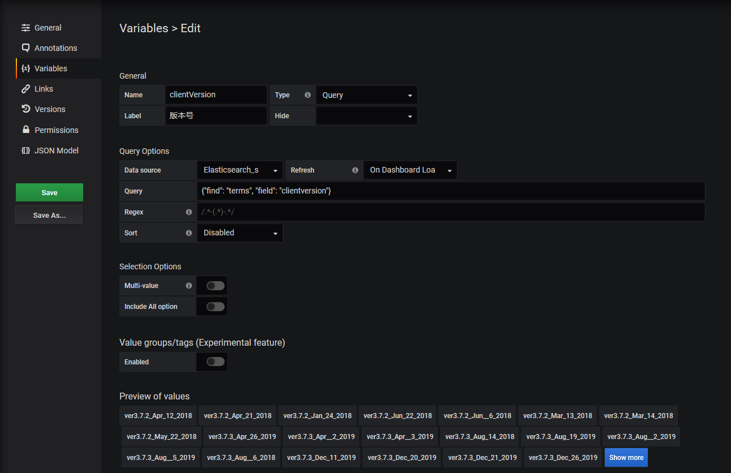Open the Hide dropdown
Screen dimensions: 731x473
(x=367, y=115)
